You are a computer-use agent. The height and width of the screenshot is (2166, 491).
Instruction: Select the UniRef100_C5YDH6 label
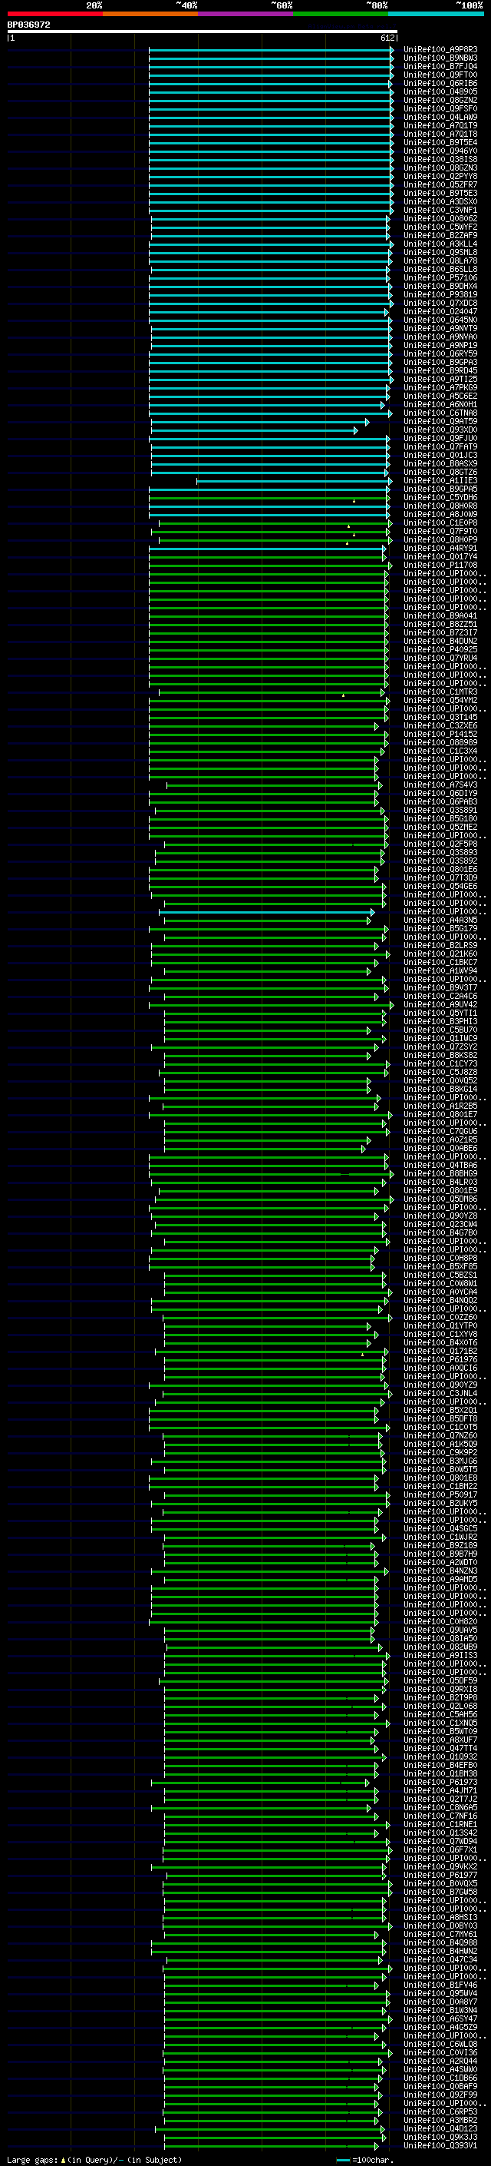point(440,498)
